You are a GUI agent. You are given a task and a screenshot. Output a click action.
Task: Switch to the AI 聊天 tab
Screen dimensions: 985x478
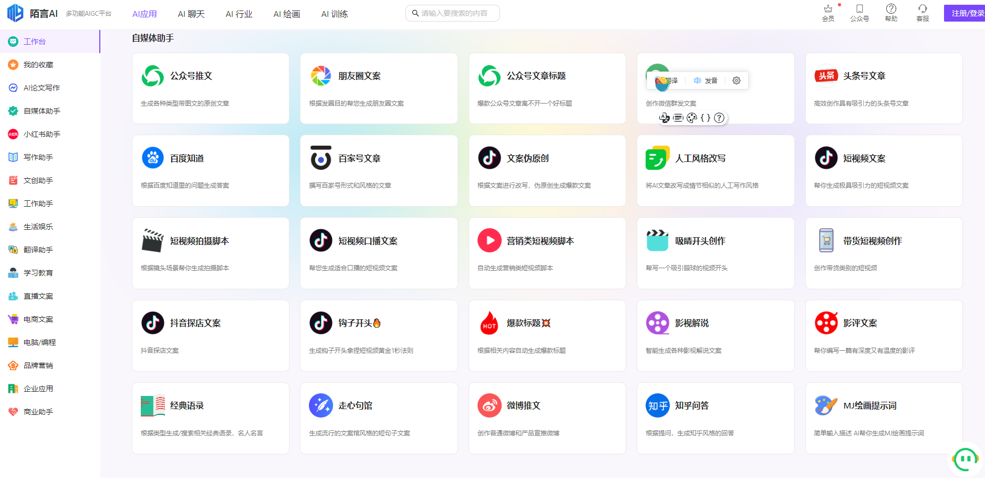coord(191,14)
